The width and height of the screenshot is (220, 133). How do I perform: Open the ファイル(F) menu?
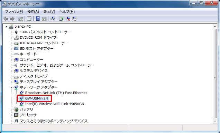pos(14,12)
